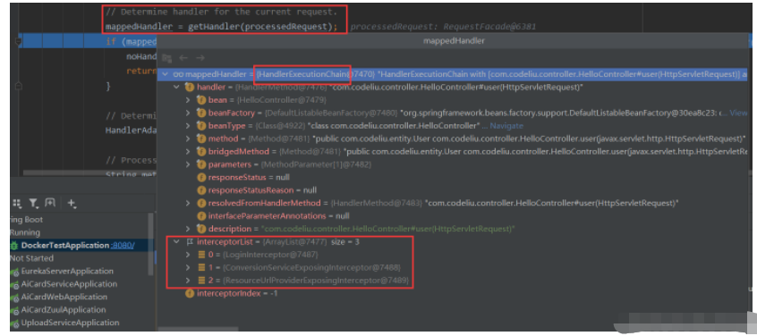Expand the parameters field node
This screenshot has width=757, height=336.
pos(188,164)
